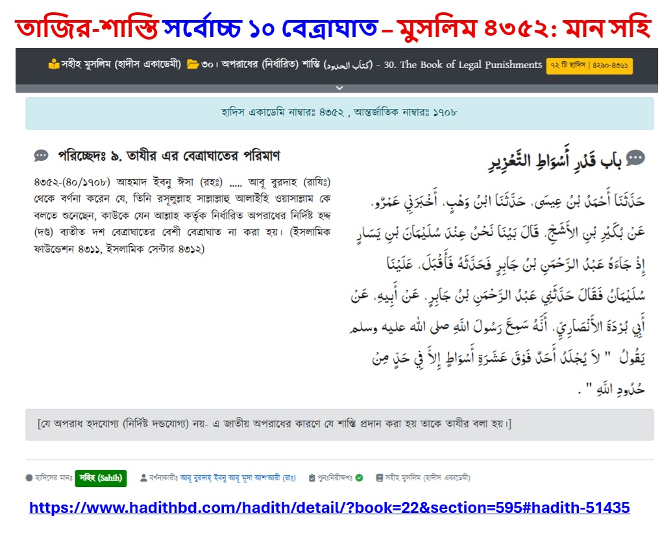Click the book icon in footer source
Viewport: 671px width, 535px height.
tap(379, 478)
